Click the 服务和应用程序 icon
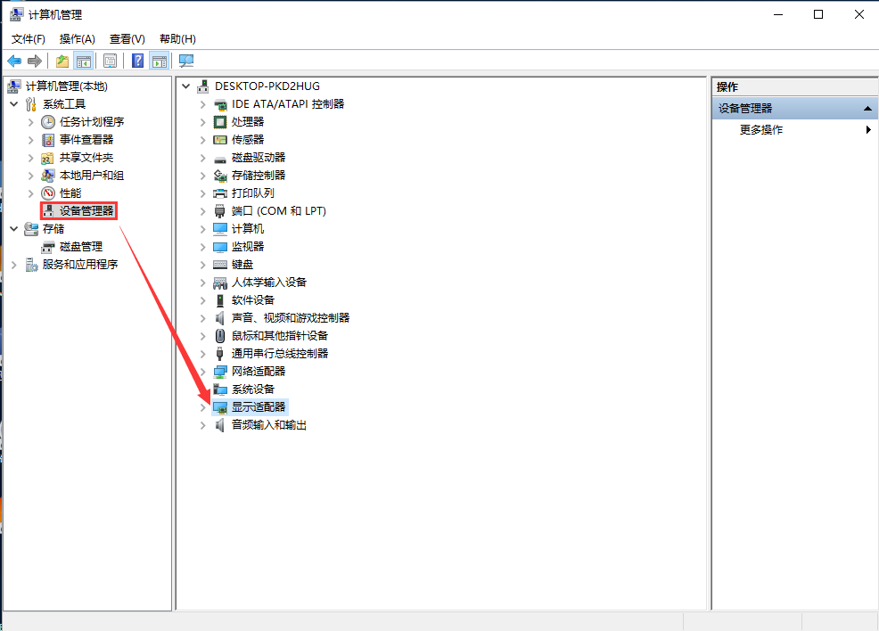Screen dimensions: 879x631 click(x=31, y=265)
